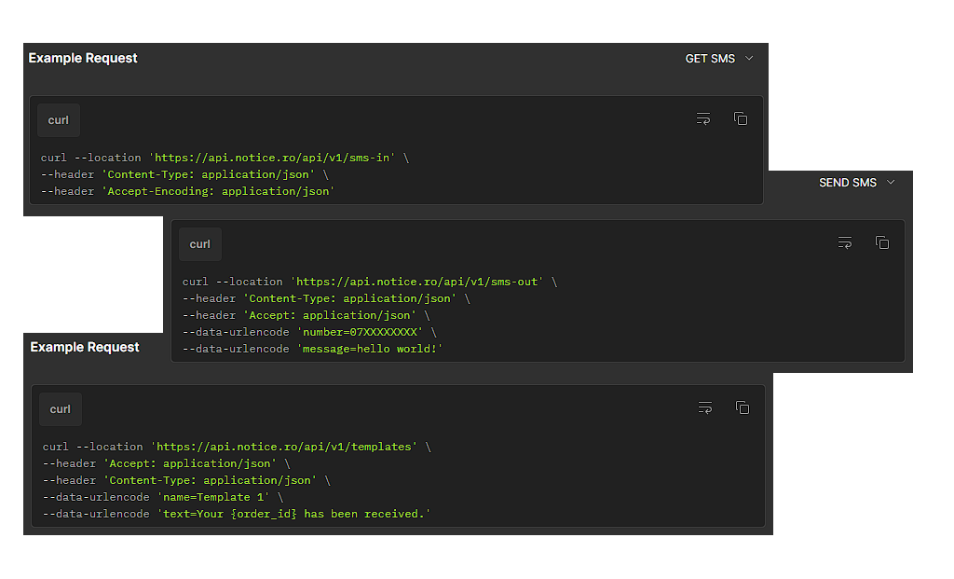The image size is (954, 579).
Task: Click 'Content-Type: application/json' in sms-in block
Action: [x=209, y=174]
